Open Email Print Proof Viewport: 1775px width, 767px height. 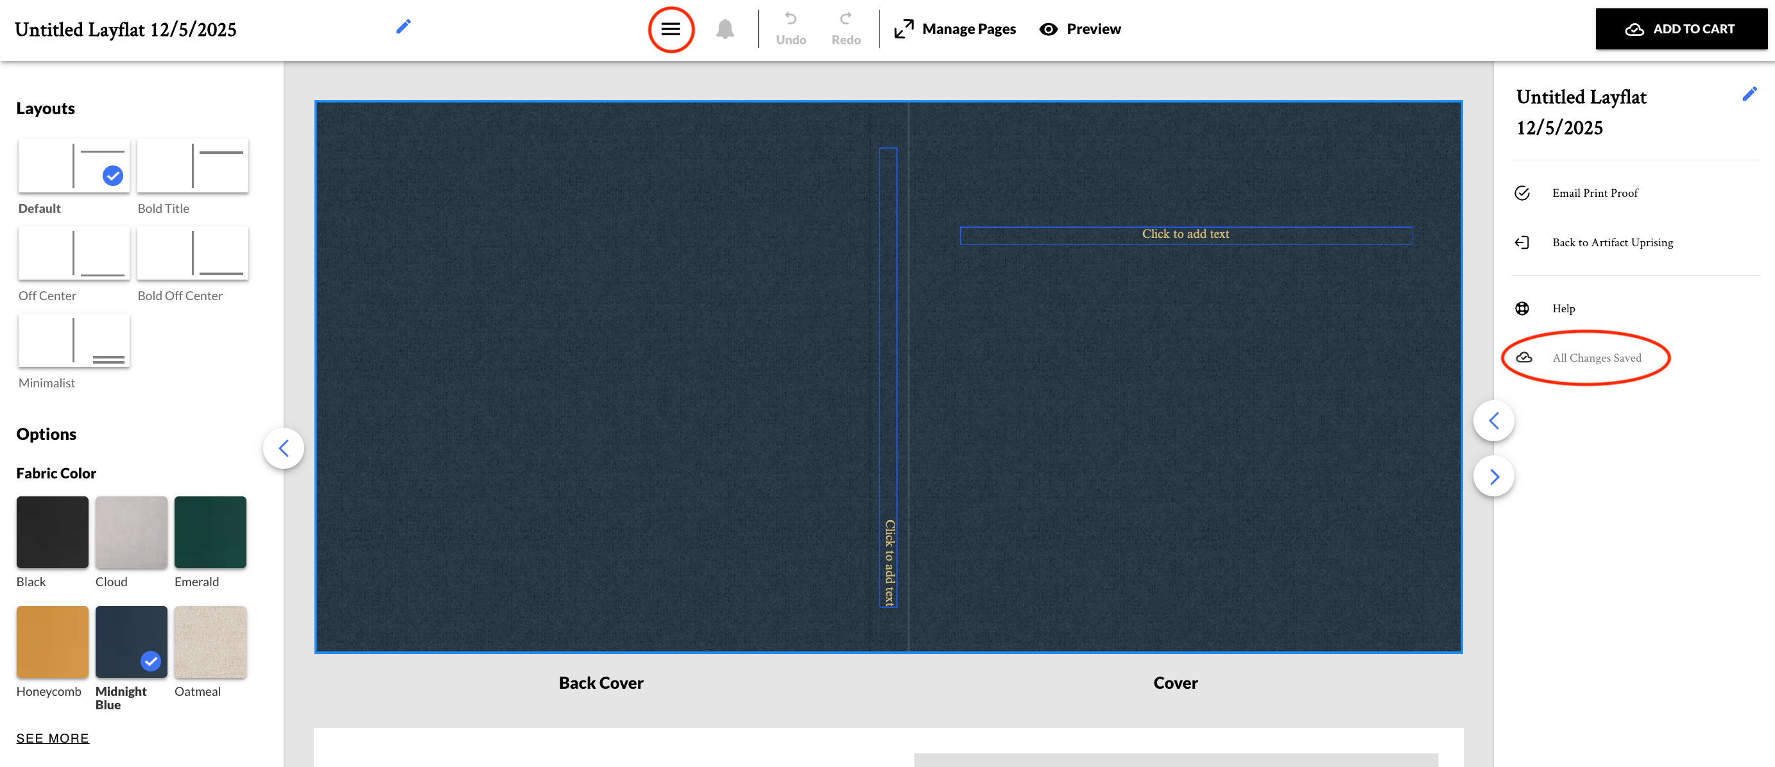click(x=1595, y=194)
